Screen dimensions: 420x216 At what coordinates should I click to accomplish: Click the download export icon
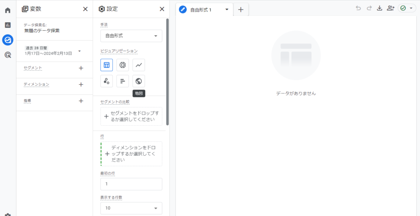point(379,8)
